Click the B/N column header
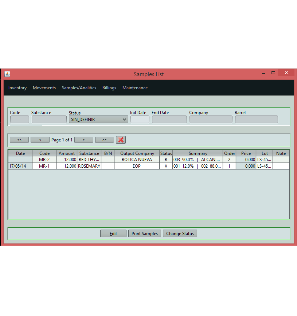The width and height of the screenshot is (297, 316). pos(108,153)
